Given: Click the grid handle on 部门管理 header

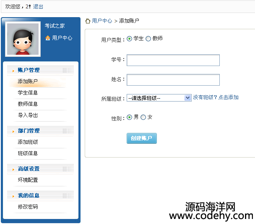Looking at the screenshot, I should click(67, 131).
